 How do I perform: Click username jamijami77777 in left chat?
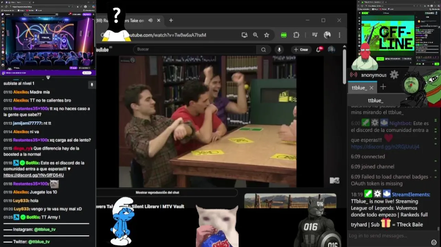(27, 123)
